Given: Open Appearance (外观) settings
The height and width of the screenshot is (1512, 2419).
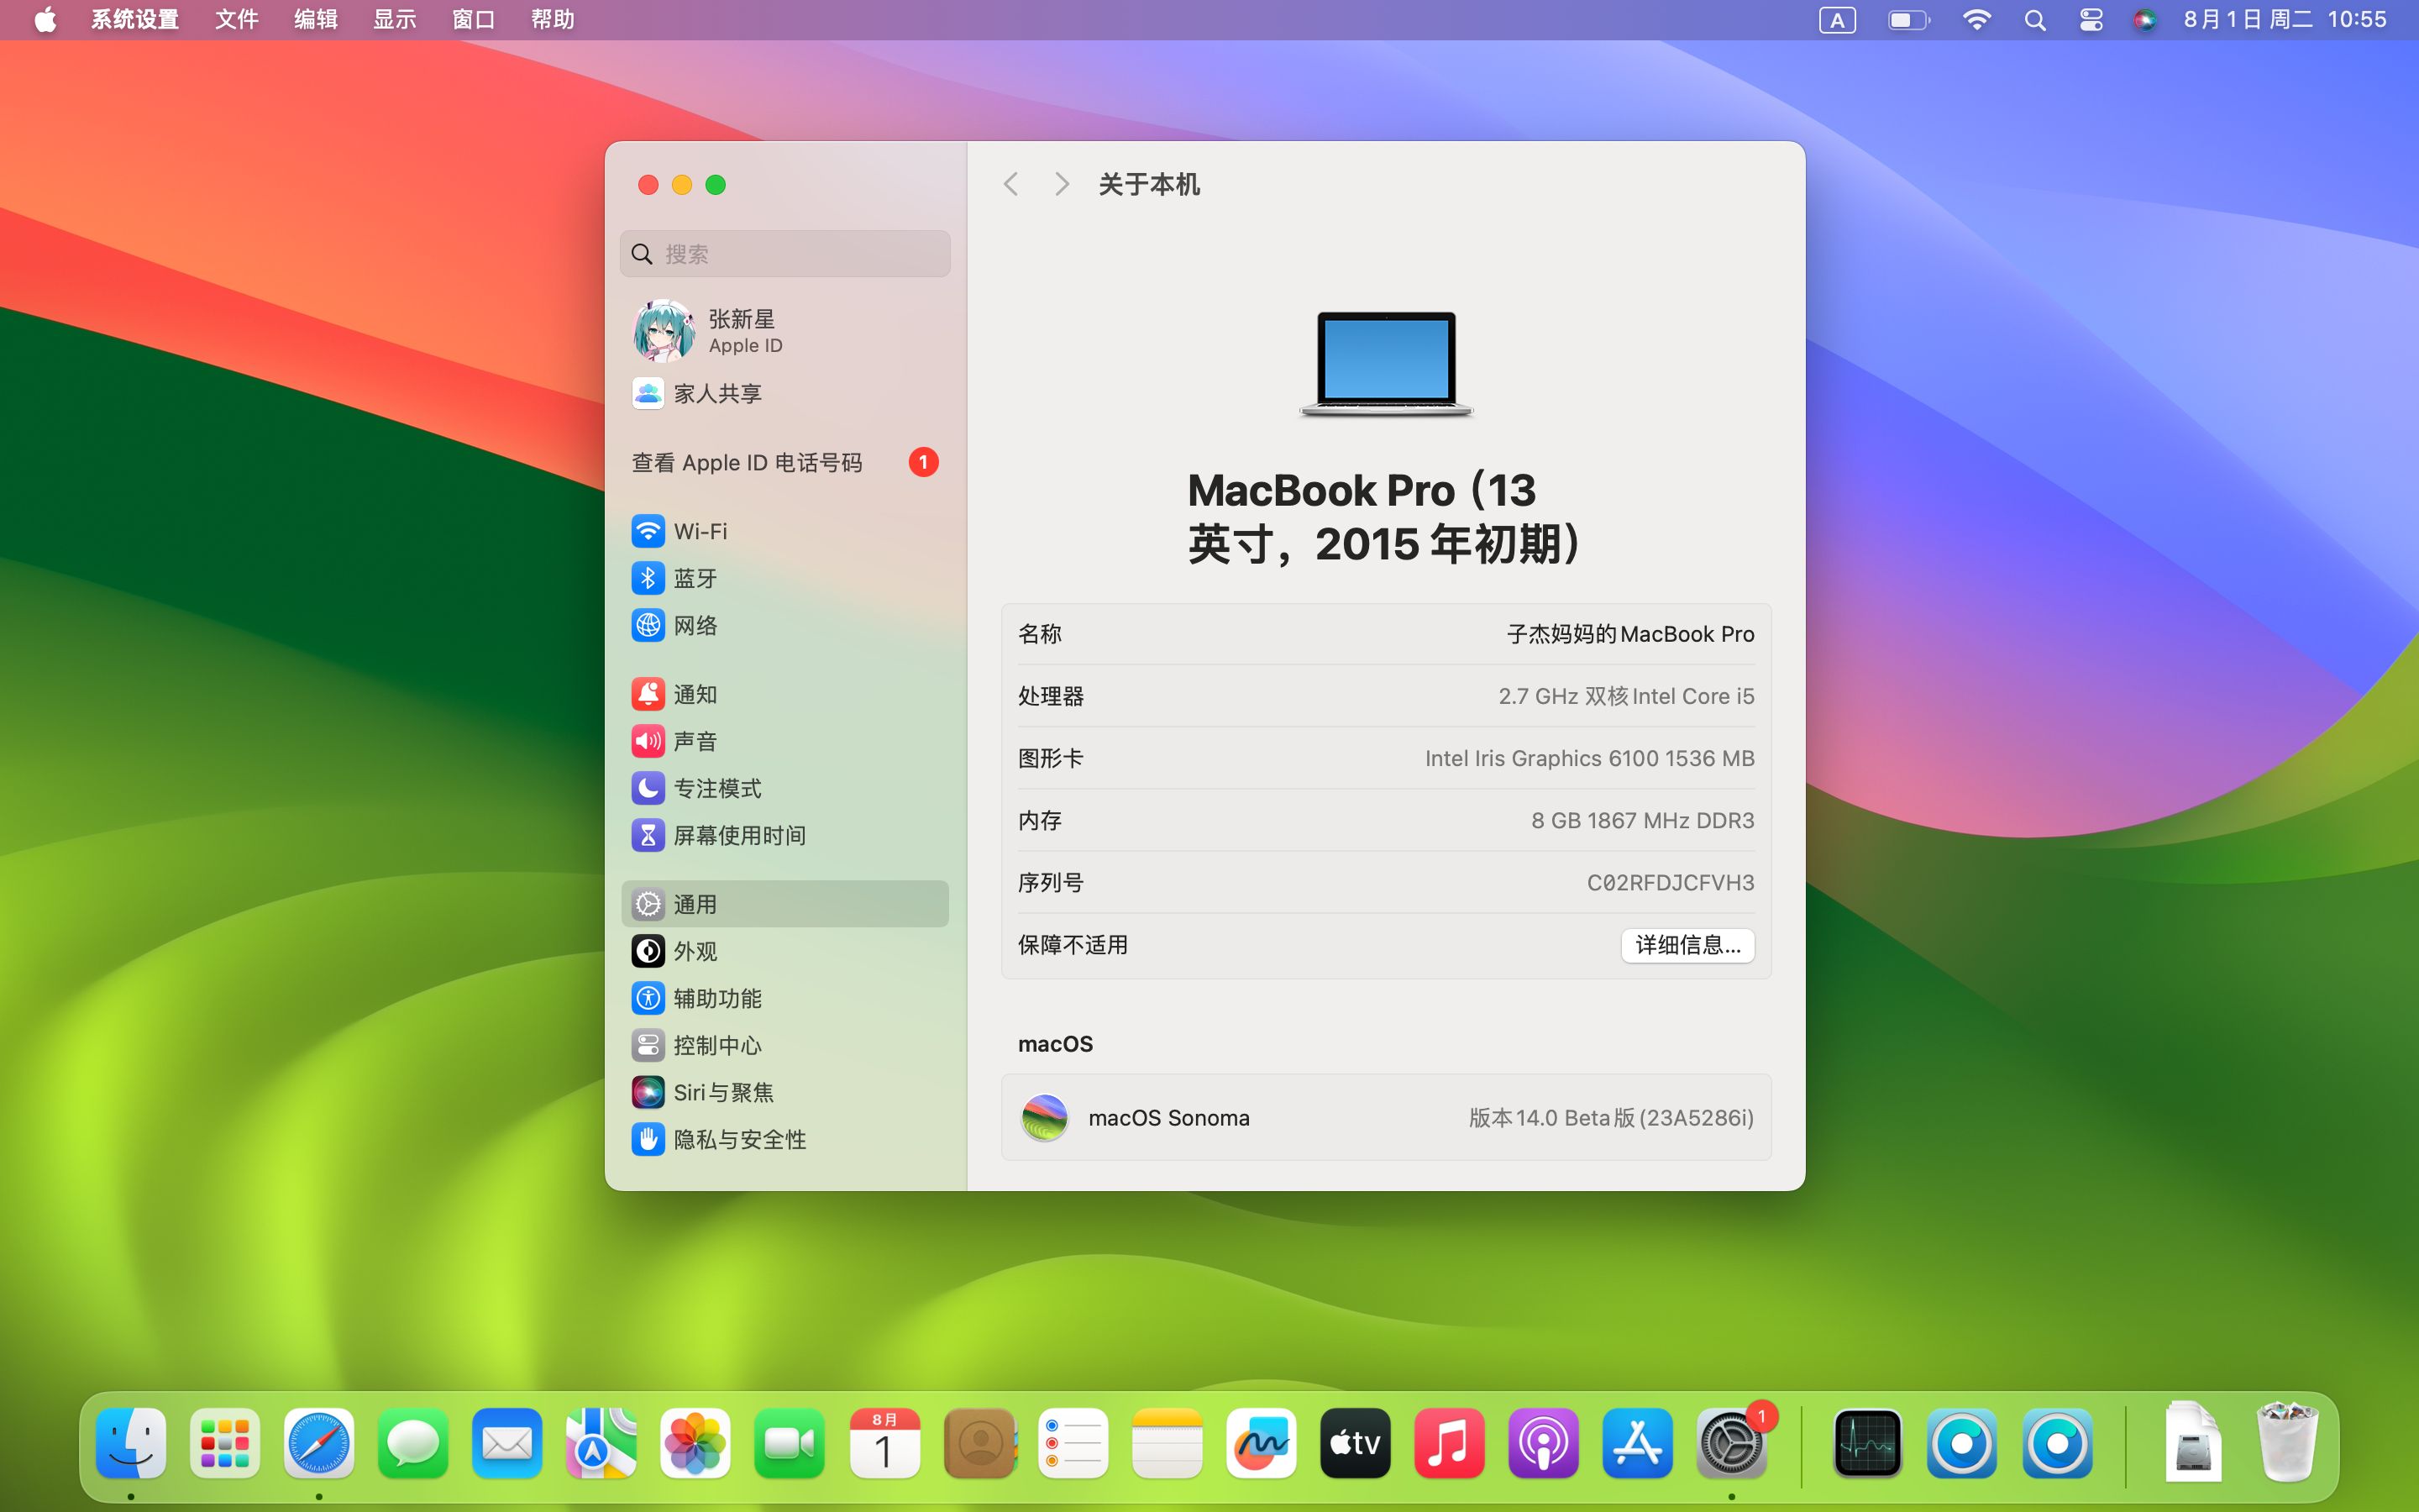Looking at the screenshot, I should 784,951.
